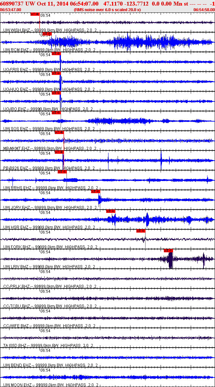Click the xT 4 flag on RRHS trace
This screenshot has height=387, width=215.
point(62,172)
